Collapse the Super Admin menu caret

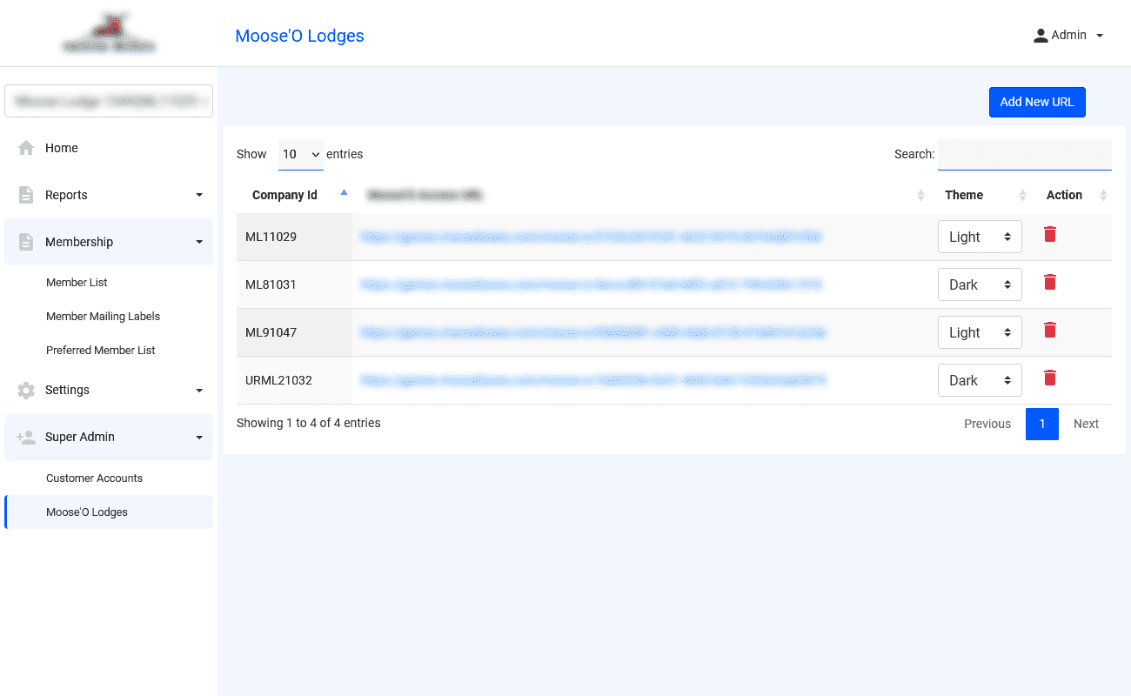tap(199, 437)
